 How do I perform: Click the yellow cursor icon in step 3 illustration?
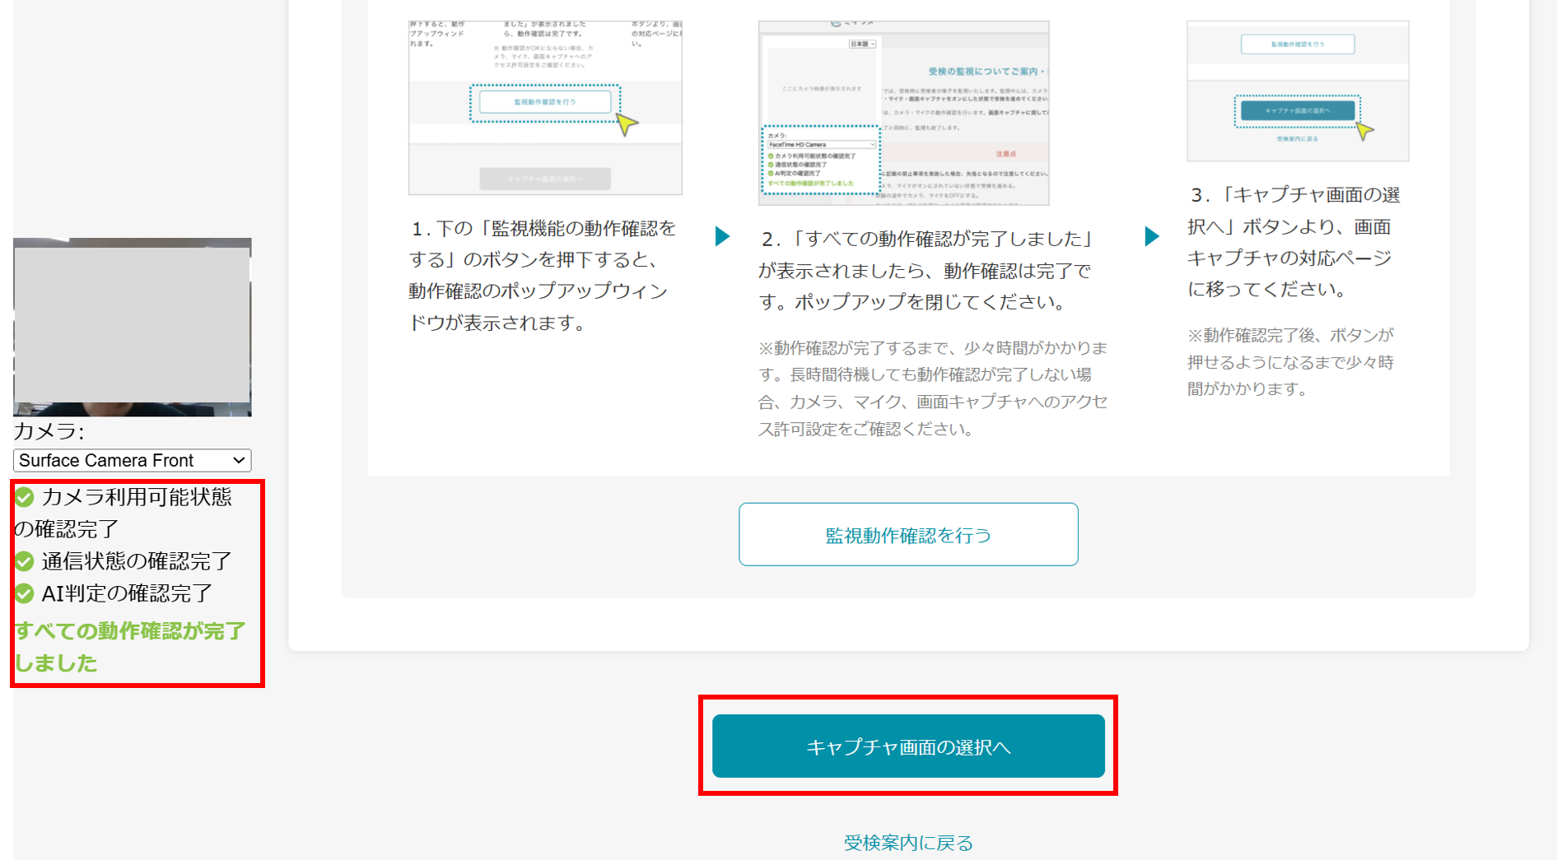click(x=1365, y=132)
